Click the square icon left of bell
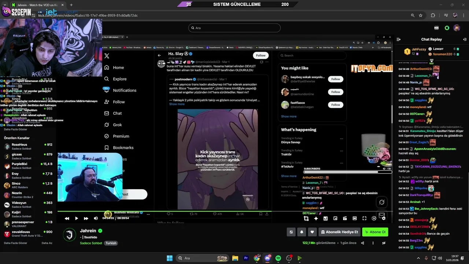Viewport: 469px width, 264px height. 291,232
